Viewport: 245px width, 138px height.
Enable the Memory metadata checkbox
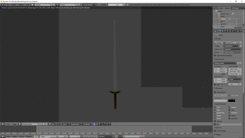[215, 121]
